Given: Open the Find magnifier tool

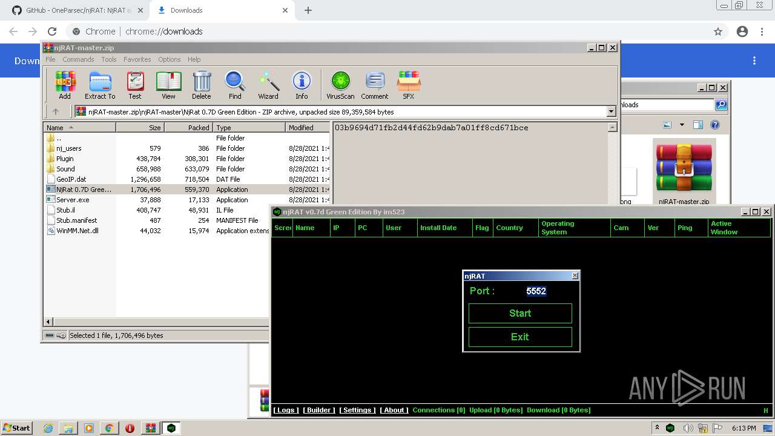Looking at the screenshot, I should coord(235,85).
